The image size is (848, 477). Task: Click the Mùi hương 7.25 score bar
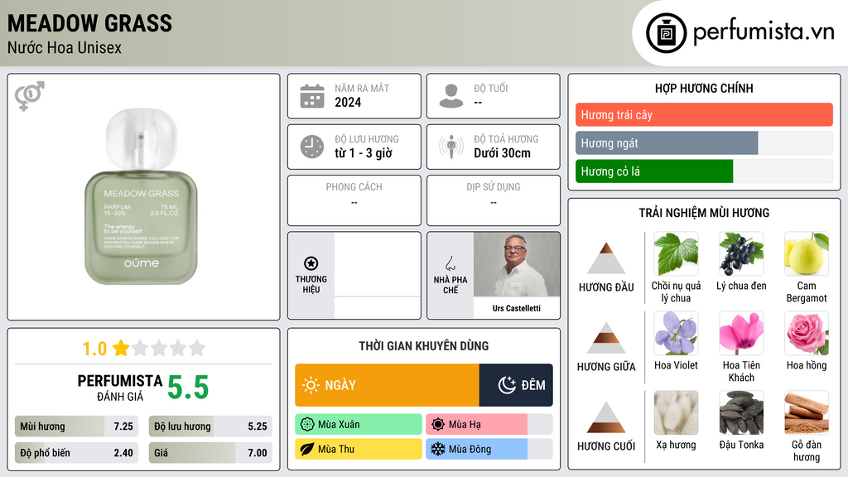(76, 426)
